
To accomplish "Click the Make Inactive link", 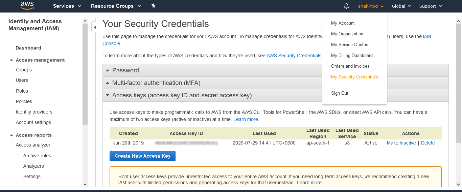I will pos(401,143).
